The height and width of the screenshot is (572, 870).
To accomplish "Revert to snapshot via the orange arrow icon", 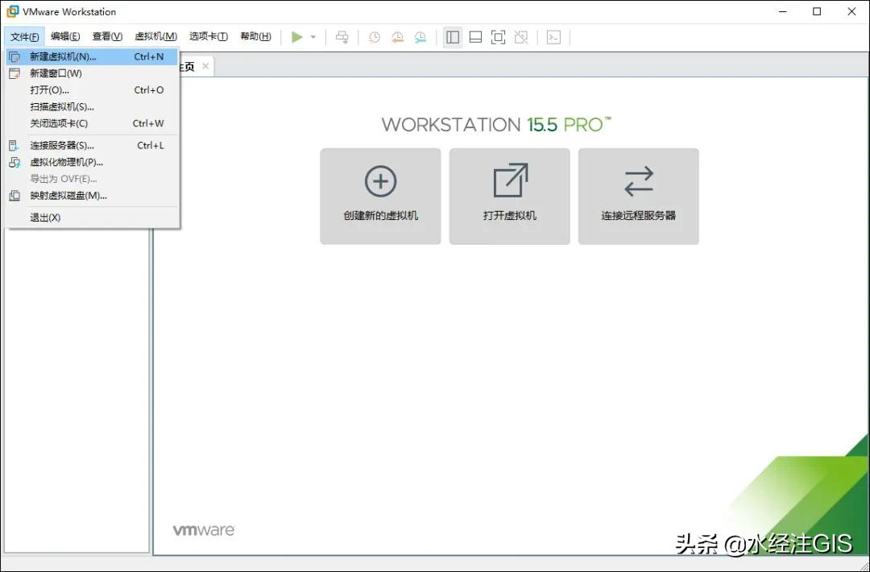I will coord(396,37).
